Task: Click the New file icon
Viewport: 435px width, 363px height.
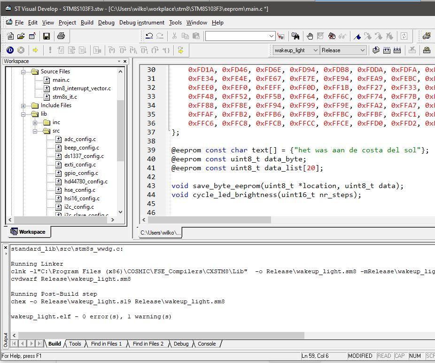Action: click(10, 36)
